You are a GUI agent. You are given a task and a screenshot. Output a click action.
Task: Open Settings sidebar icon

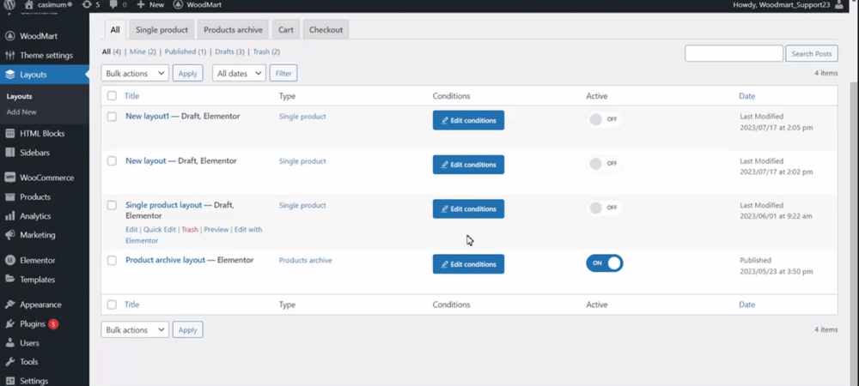(x=9, y=381)
